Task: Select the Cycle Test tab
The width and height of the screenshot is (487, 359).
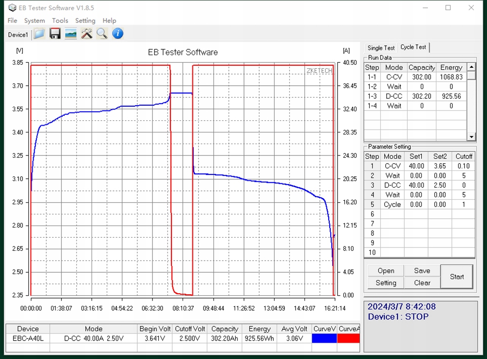Action: pos(413,47)
